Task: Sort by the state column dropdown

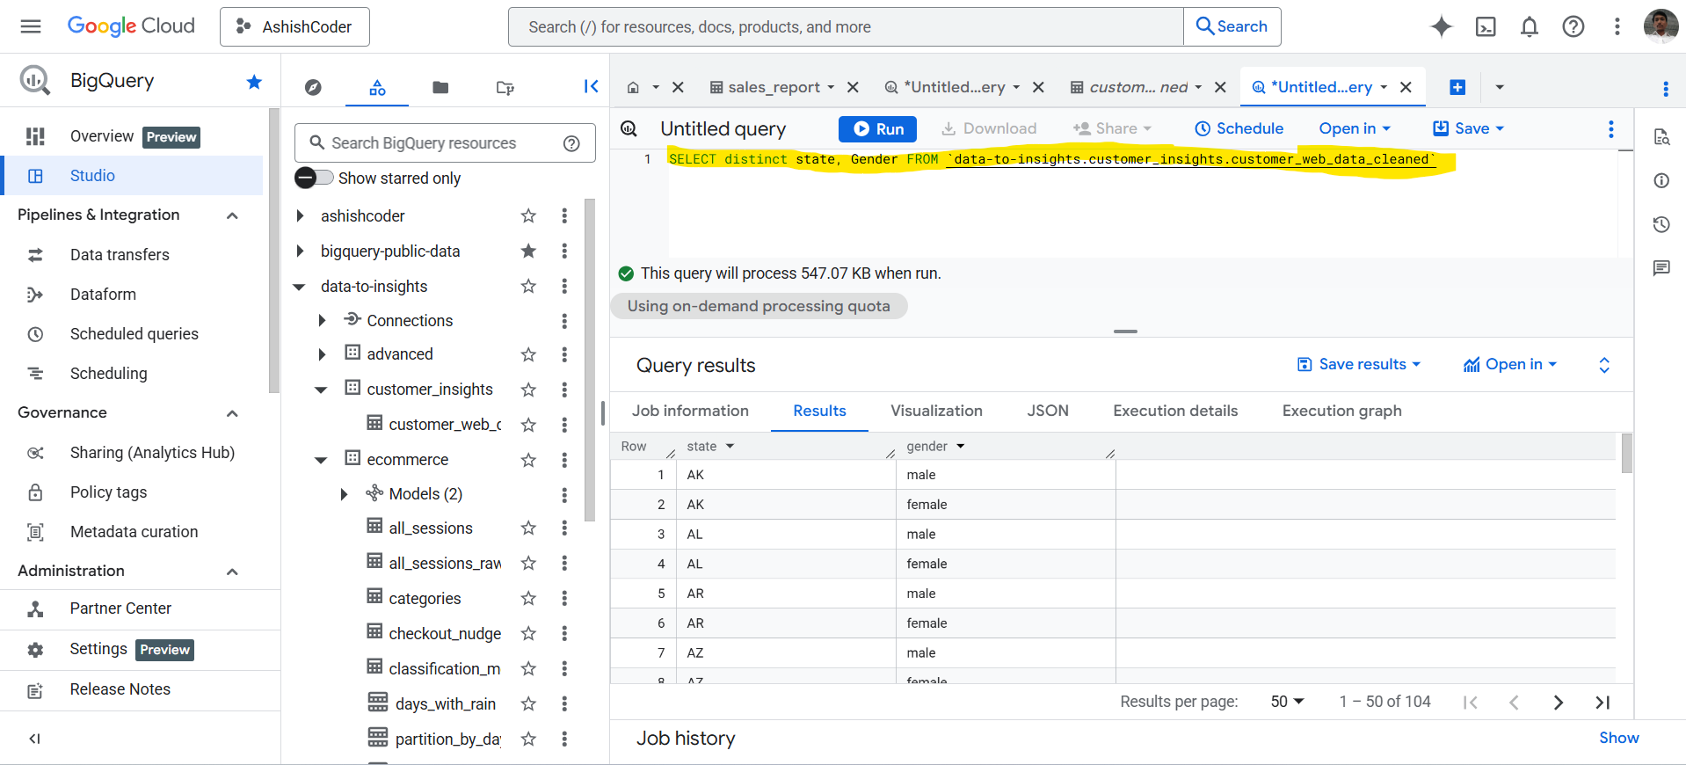Action: 730,447
